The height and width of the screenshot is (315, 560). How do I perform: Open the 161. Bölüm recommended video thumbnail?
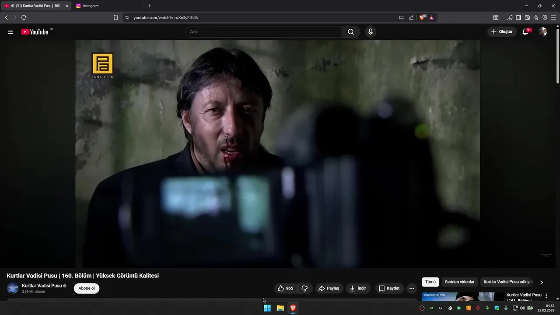(x=463, y=297)
